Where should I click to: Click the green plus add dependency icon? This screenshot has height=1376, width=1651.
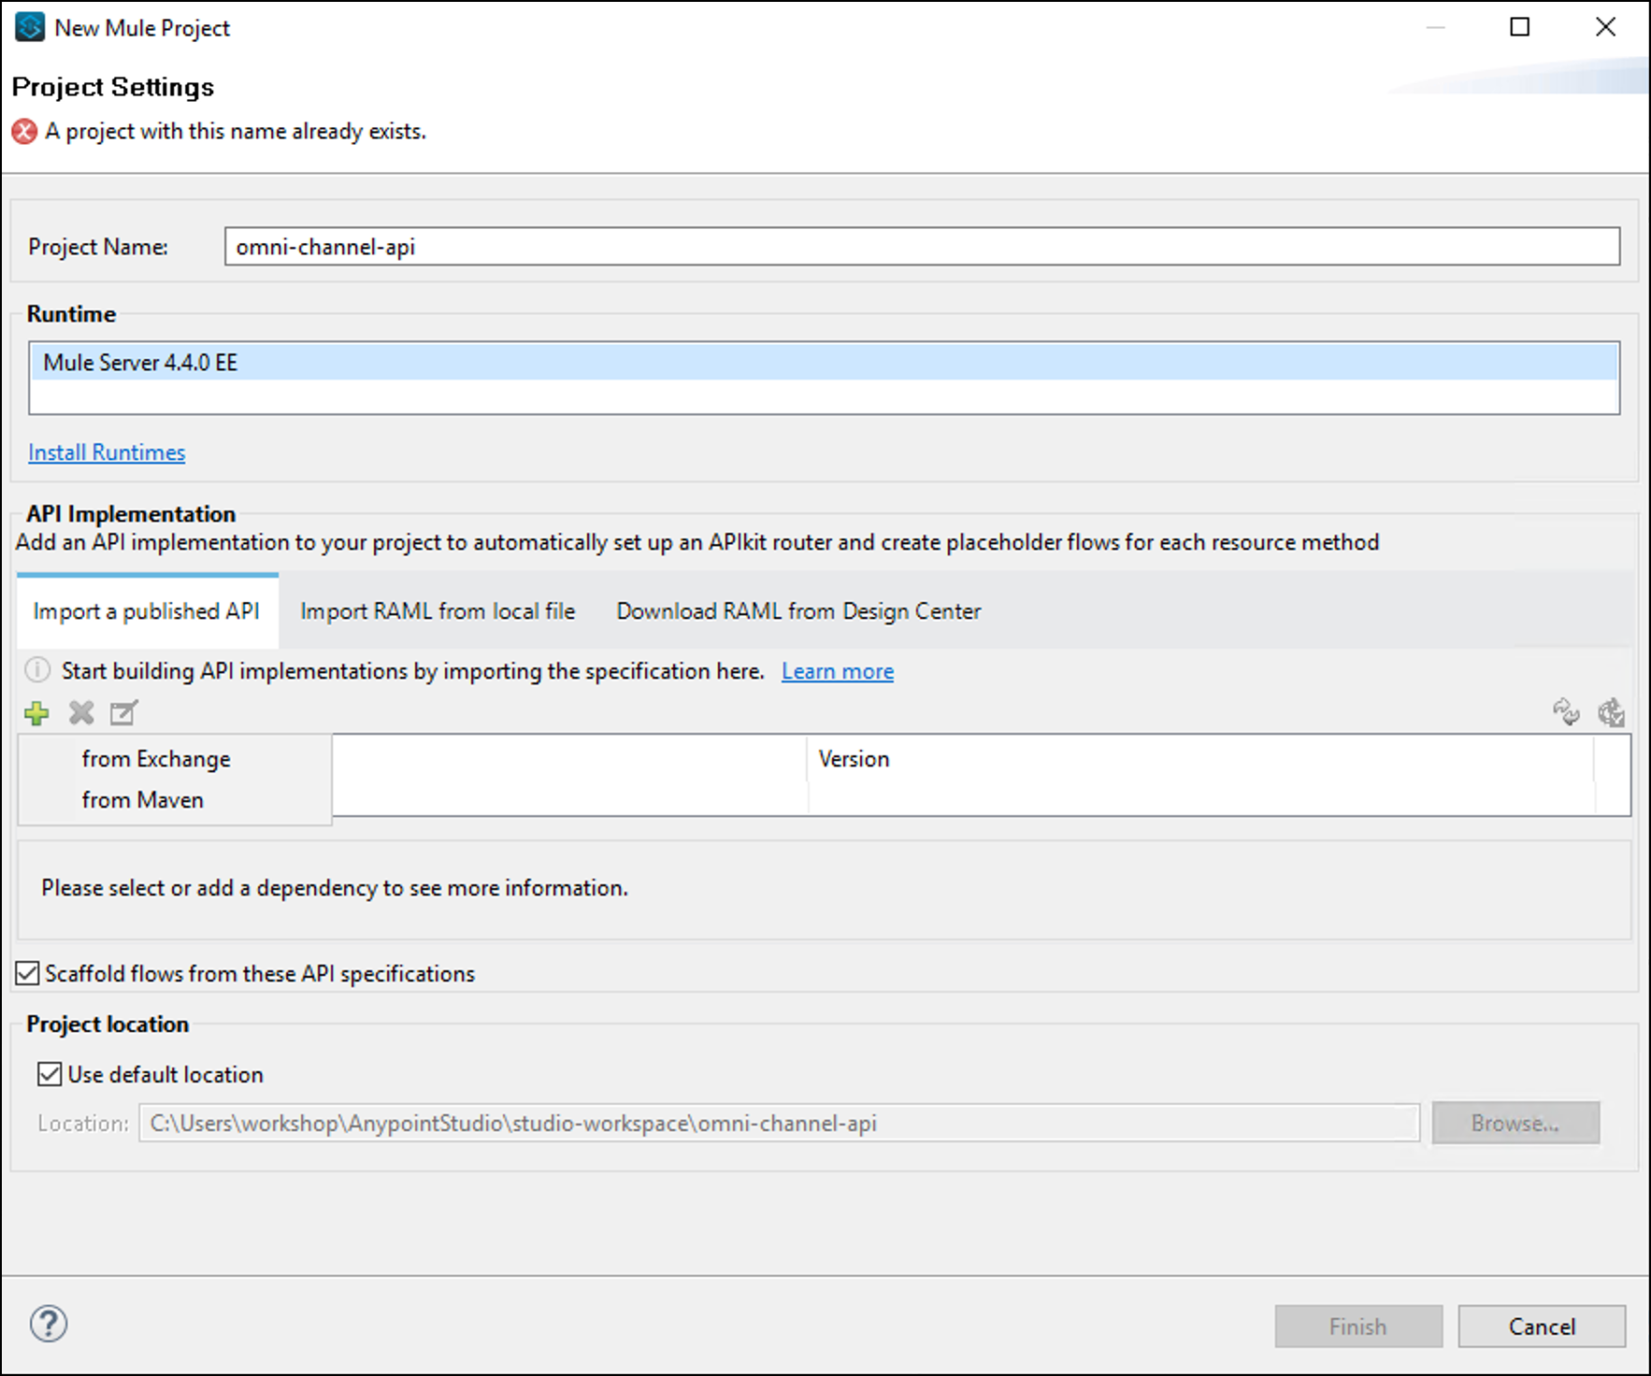pos(36,713)
